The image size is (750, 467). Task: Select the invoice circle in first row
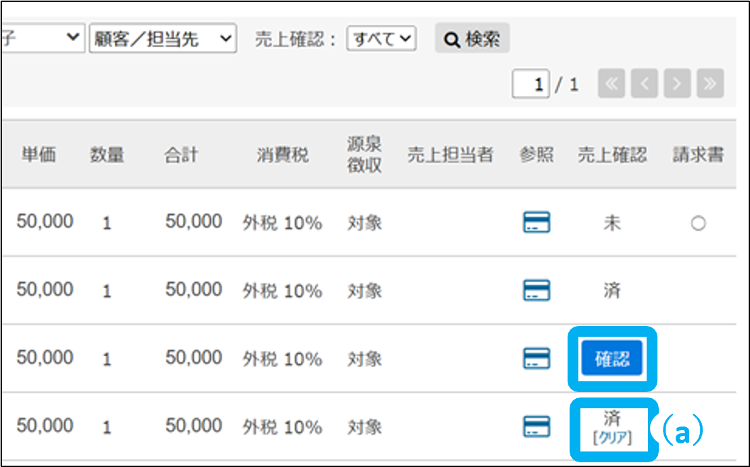(698, 223)
